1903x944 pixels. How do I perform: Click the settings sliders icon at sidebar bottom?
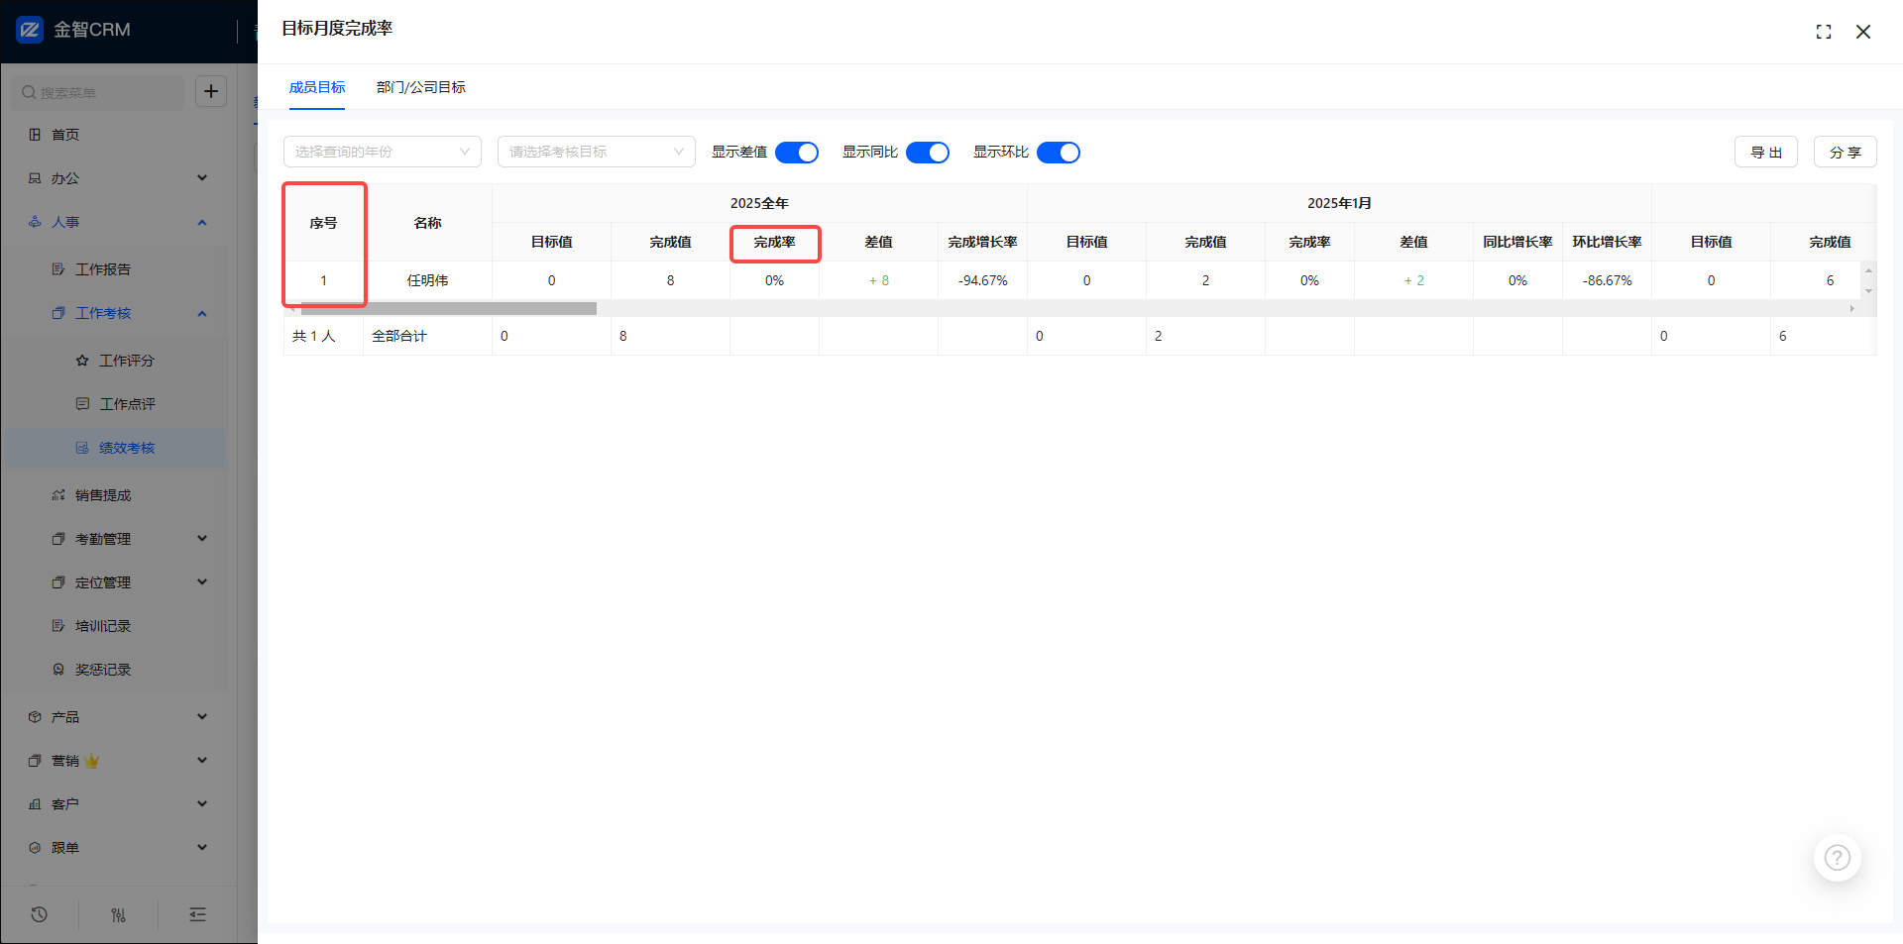(119, 914)
